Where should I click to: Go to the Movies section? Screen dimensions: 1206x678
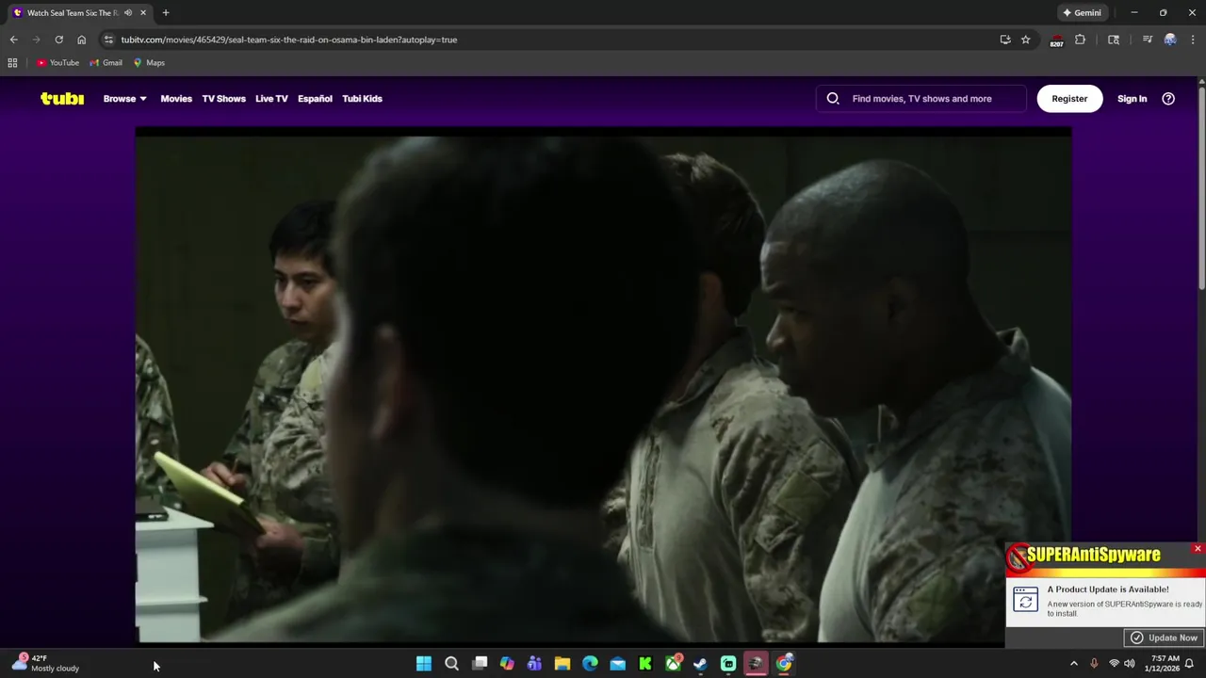pyautogui.click(x=176, y=99)
